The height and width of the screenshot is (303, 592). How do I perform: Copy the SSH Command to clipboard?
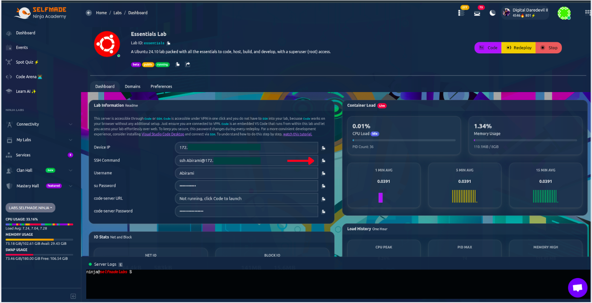[x=324, y=160]
